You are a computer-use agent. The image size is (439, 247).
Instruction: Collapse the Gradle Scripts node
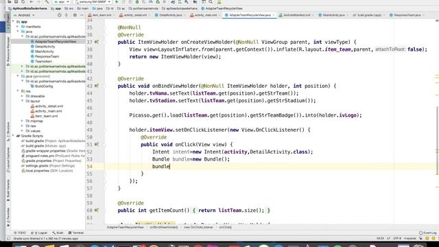click(14, 136)
